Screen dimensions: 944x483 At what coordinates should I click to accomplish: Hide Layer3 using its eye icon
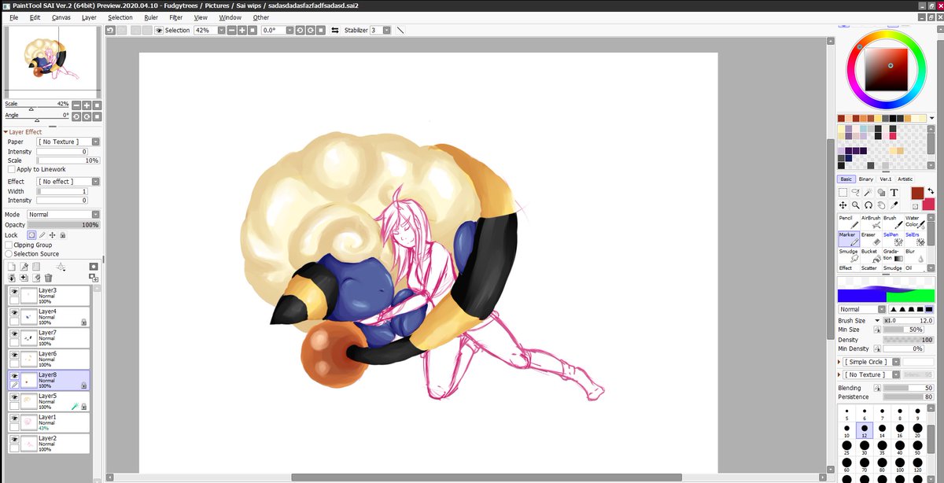tap(14, 291)
